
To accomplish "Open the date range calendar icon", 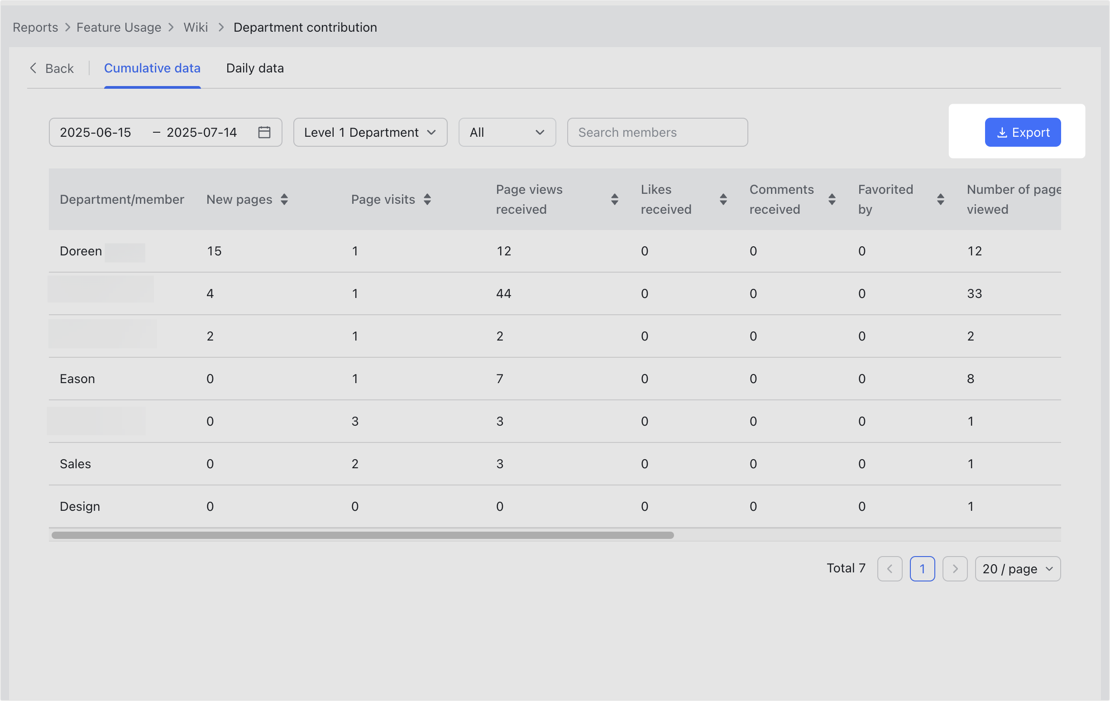I will click(x=264, y=132).
